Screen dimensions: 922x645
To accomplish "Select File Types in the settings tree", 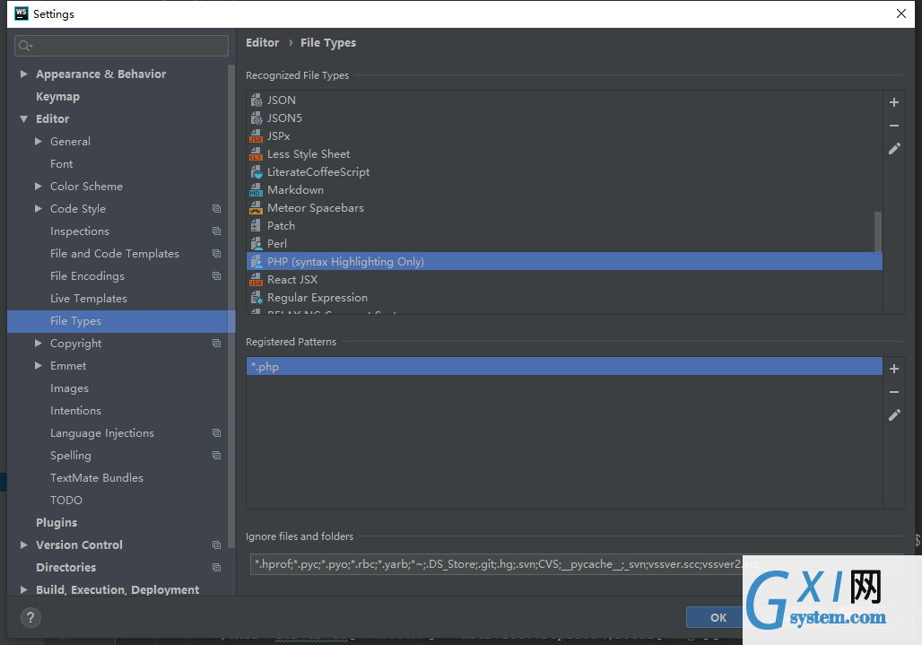I will pos(121,321).
